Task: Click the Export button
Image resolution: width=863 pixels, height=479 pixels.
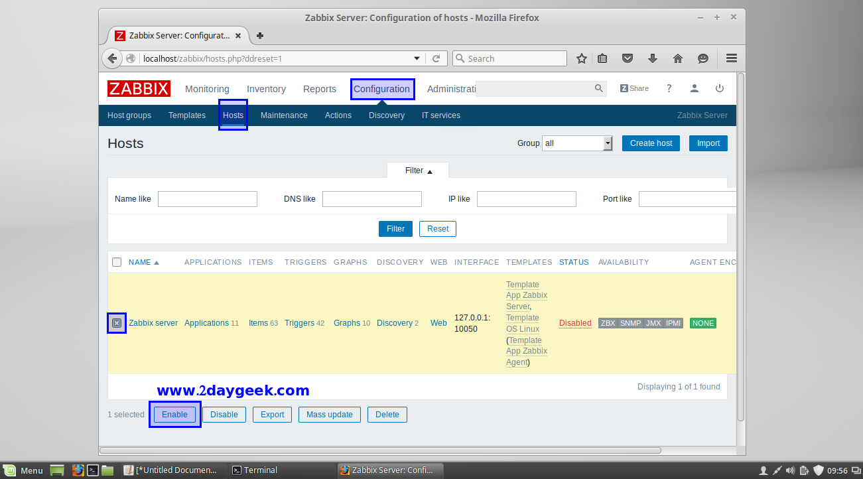Action: (272, 415)
